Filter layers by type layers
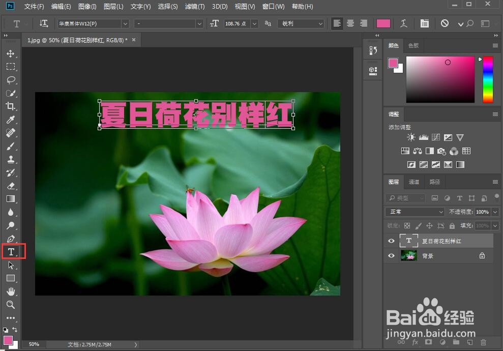Image resolution: width=503 pixels, height=351 pixels. 459,198
